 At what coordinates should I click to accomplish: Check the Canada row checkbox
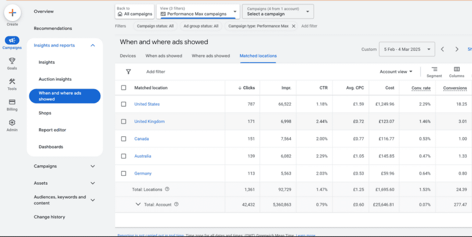click(124, 139)
